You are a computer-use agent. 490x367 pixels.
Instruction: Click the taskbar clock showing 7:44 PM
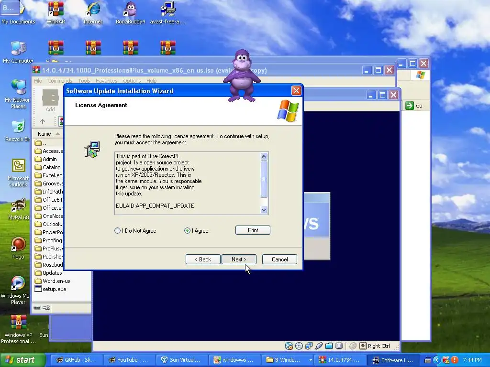click(x=472, y=360)
